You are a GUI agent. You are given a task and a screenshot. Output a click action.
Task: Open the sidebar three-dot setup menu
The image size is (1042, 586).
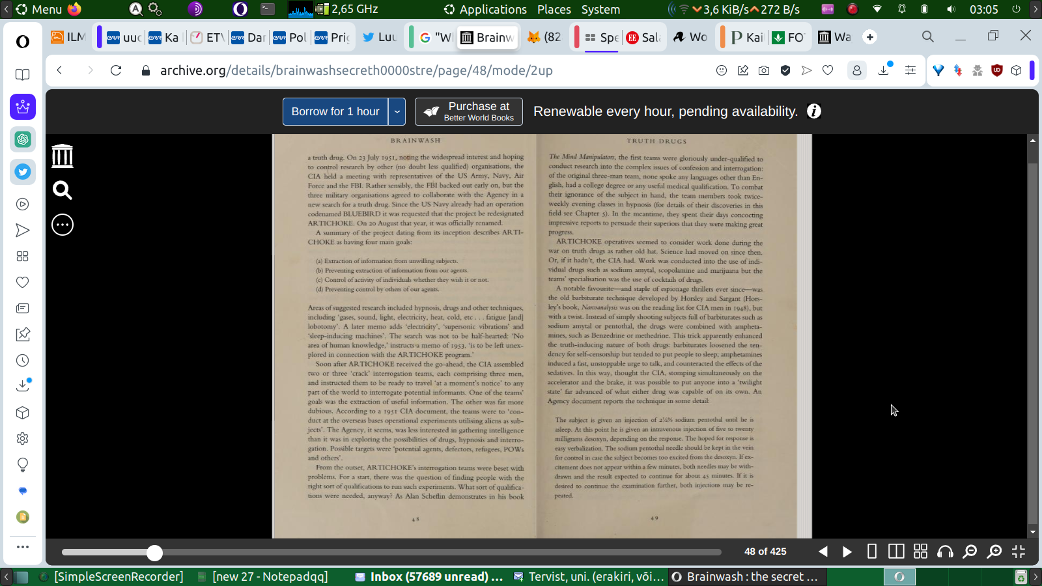click(x=23, y=547)
